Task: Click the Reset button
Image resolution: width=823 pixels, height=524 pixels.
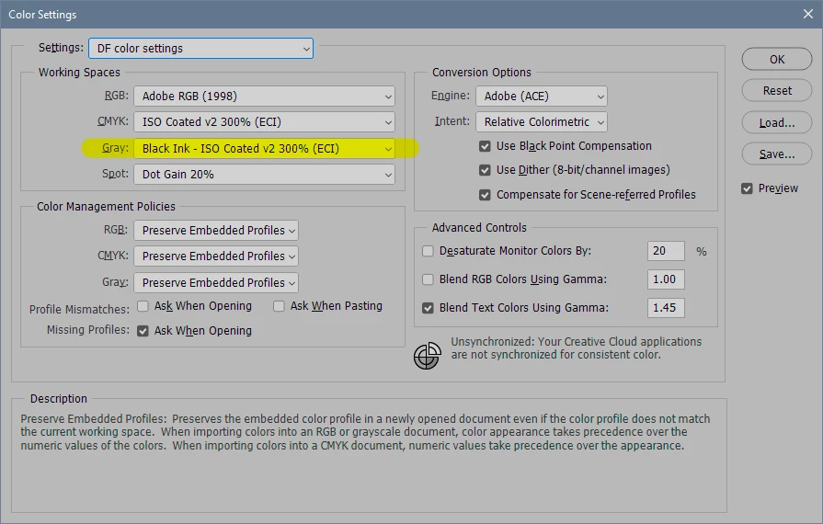Action: click(x=777, y=91)
